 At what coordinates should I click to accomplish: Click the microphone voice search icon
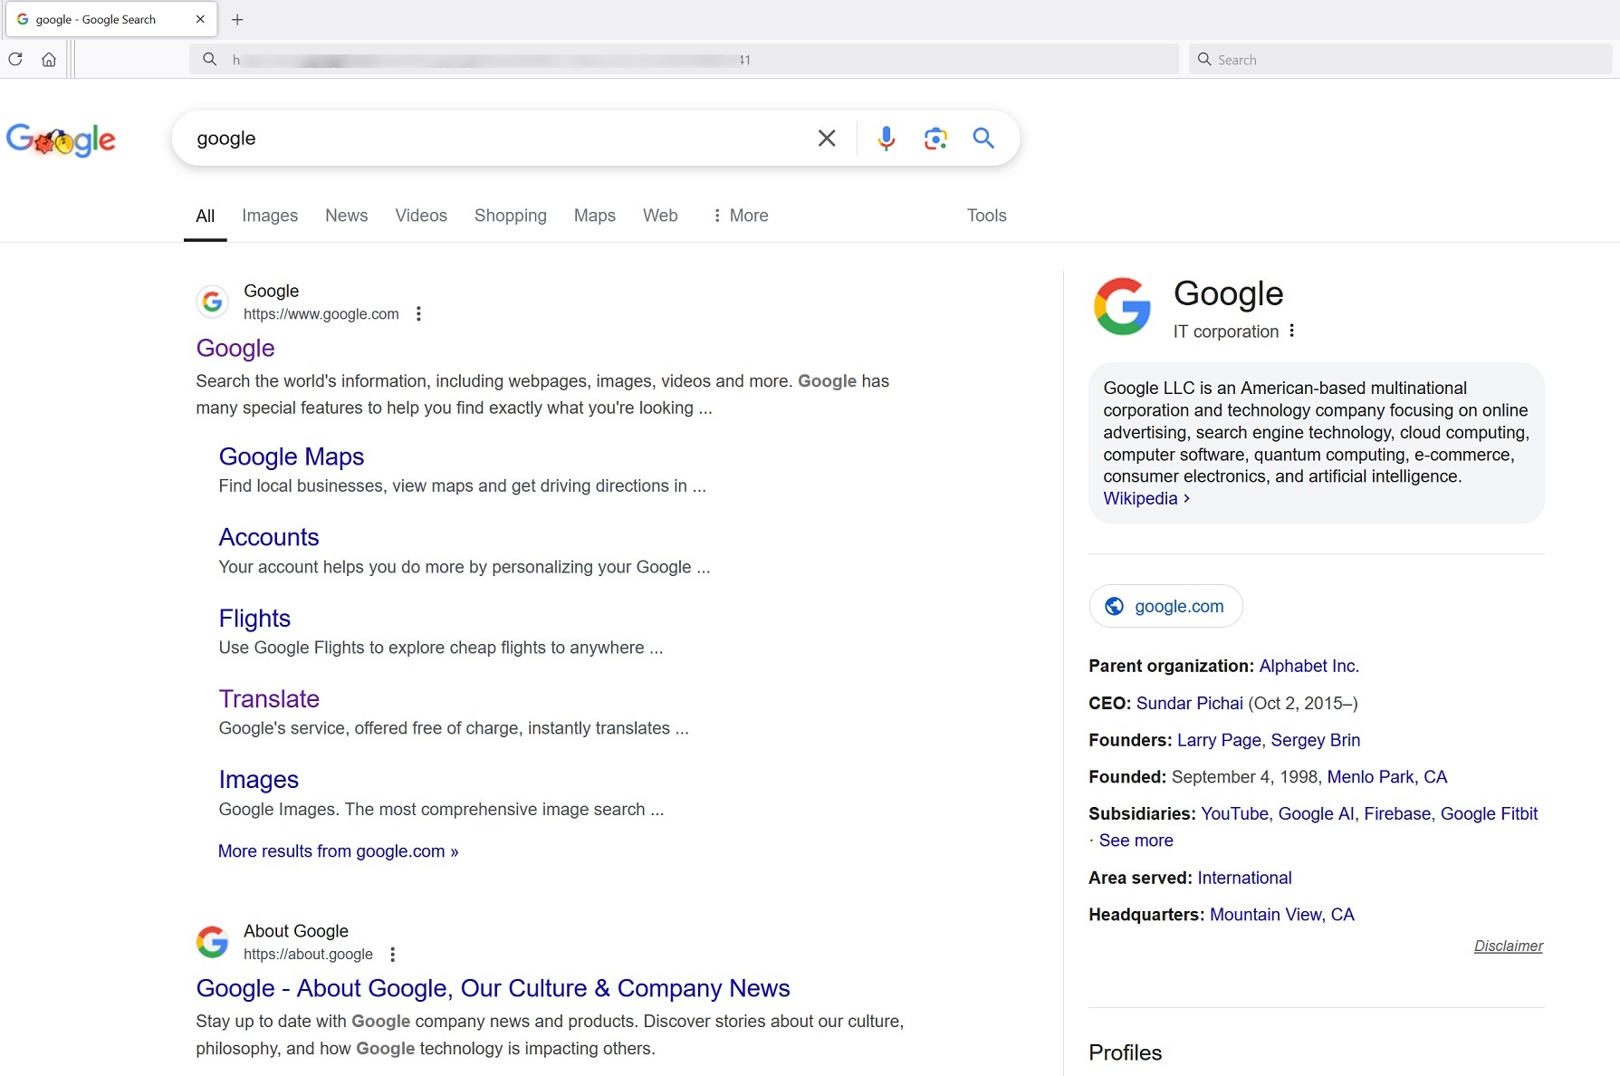[x=886, y=139]
